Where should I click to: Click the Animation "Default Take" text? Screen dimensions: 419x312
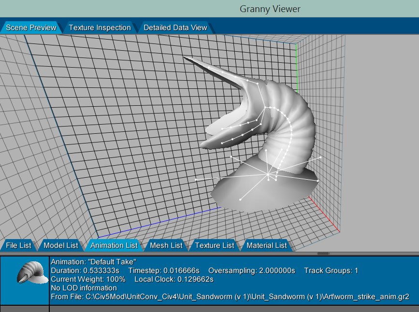(94, 262)
